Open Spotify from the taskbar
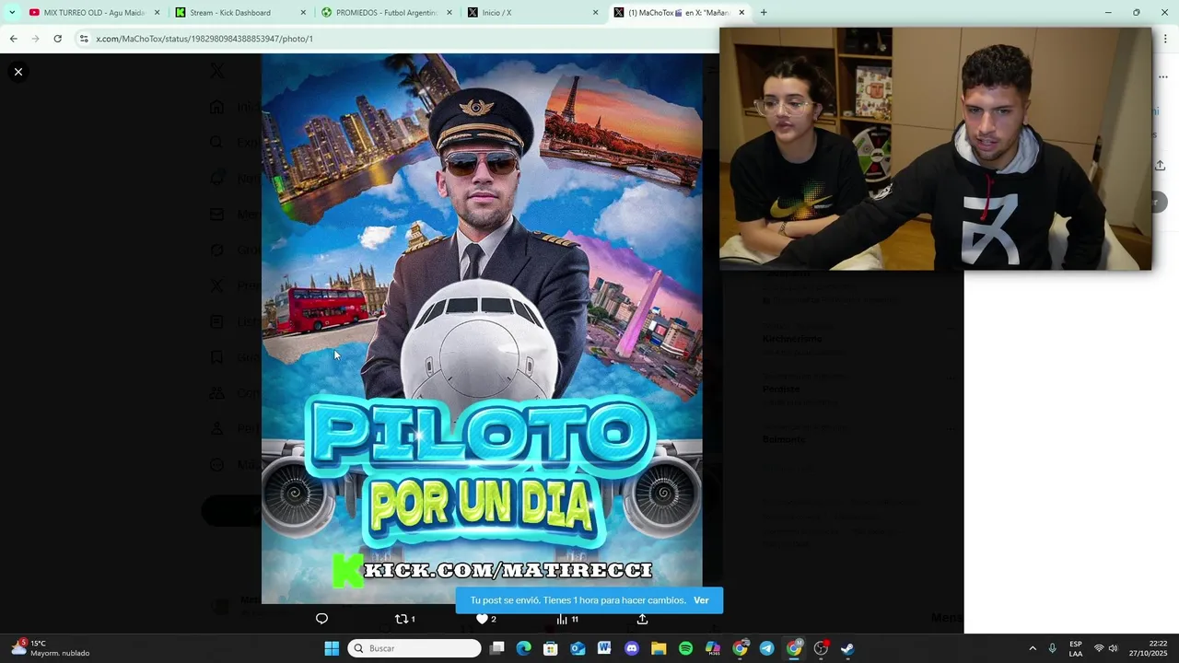Viewport: 1179px width, 663px height. point(685,648)
